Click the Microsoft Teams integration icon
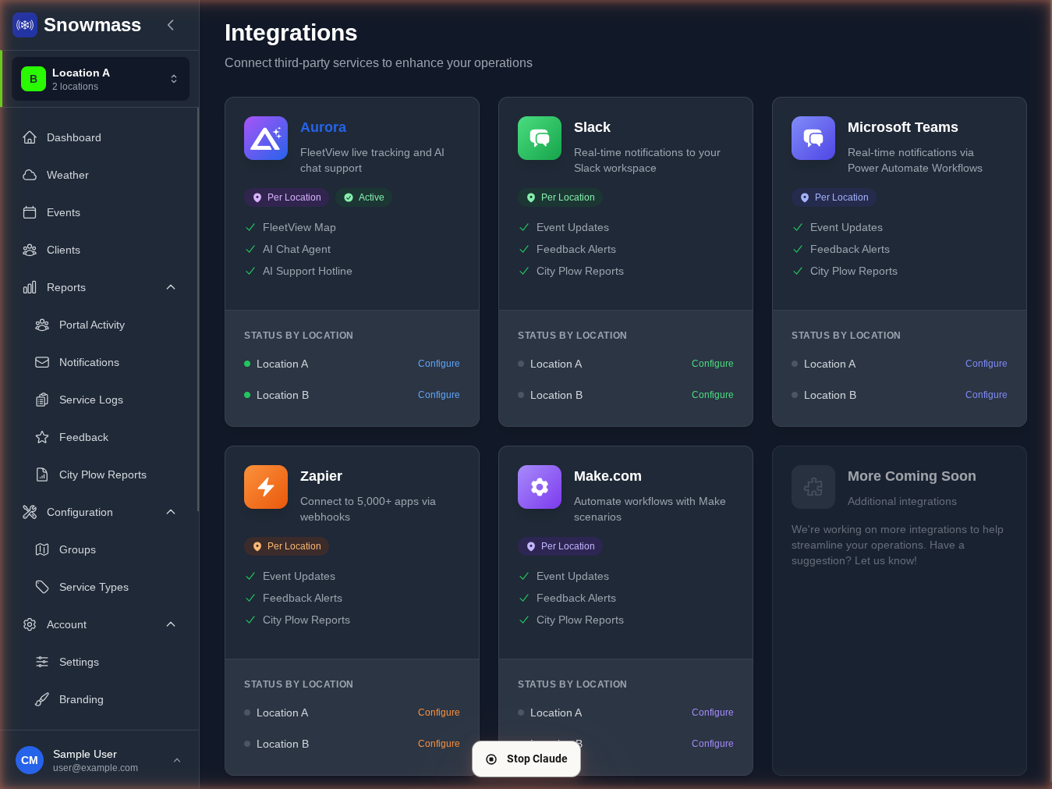 pyautogui.click(x=813, y=138)
